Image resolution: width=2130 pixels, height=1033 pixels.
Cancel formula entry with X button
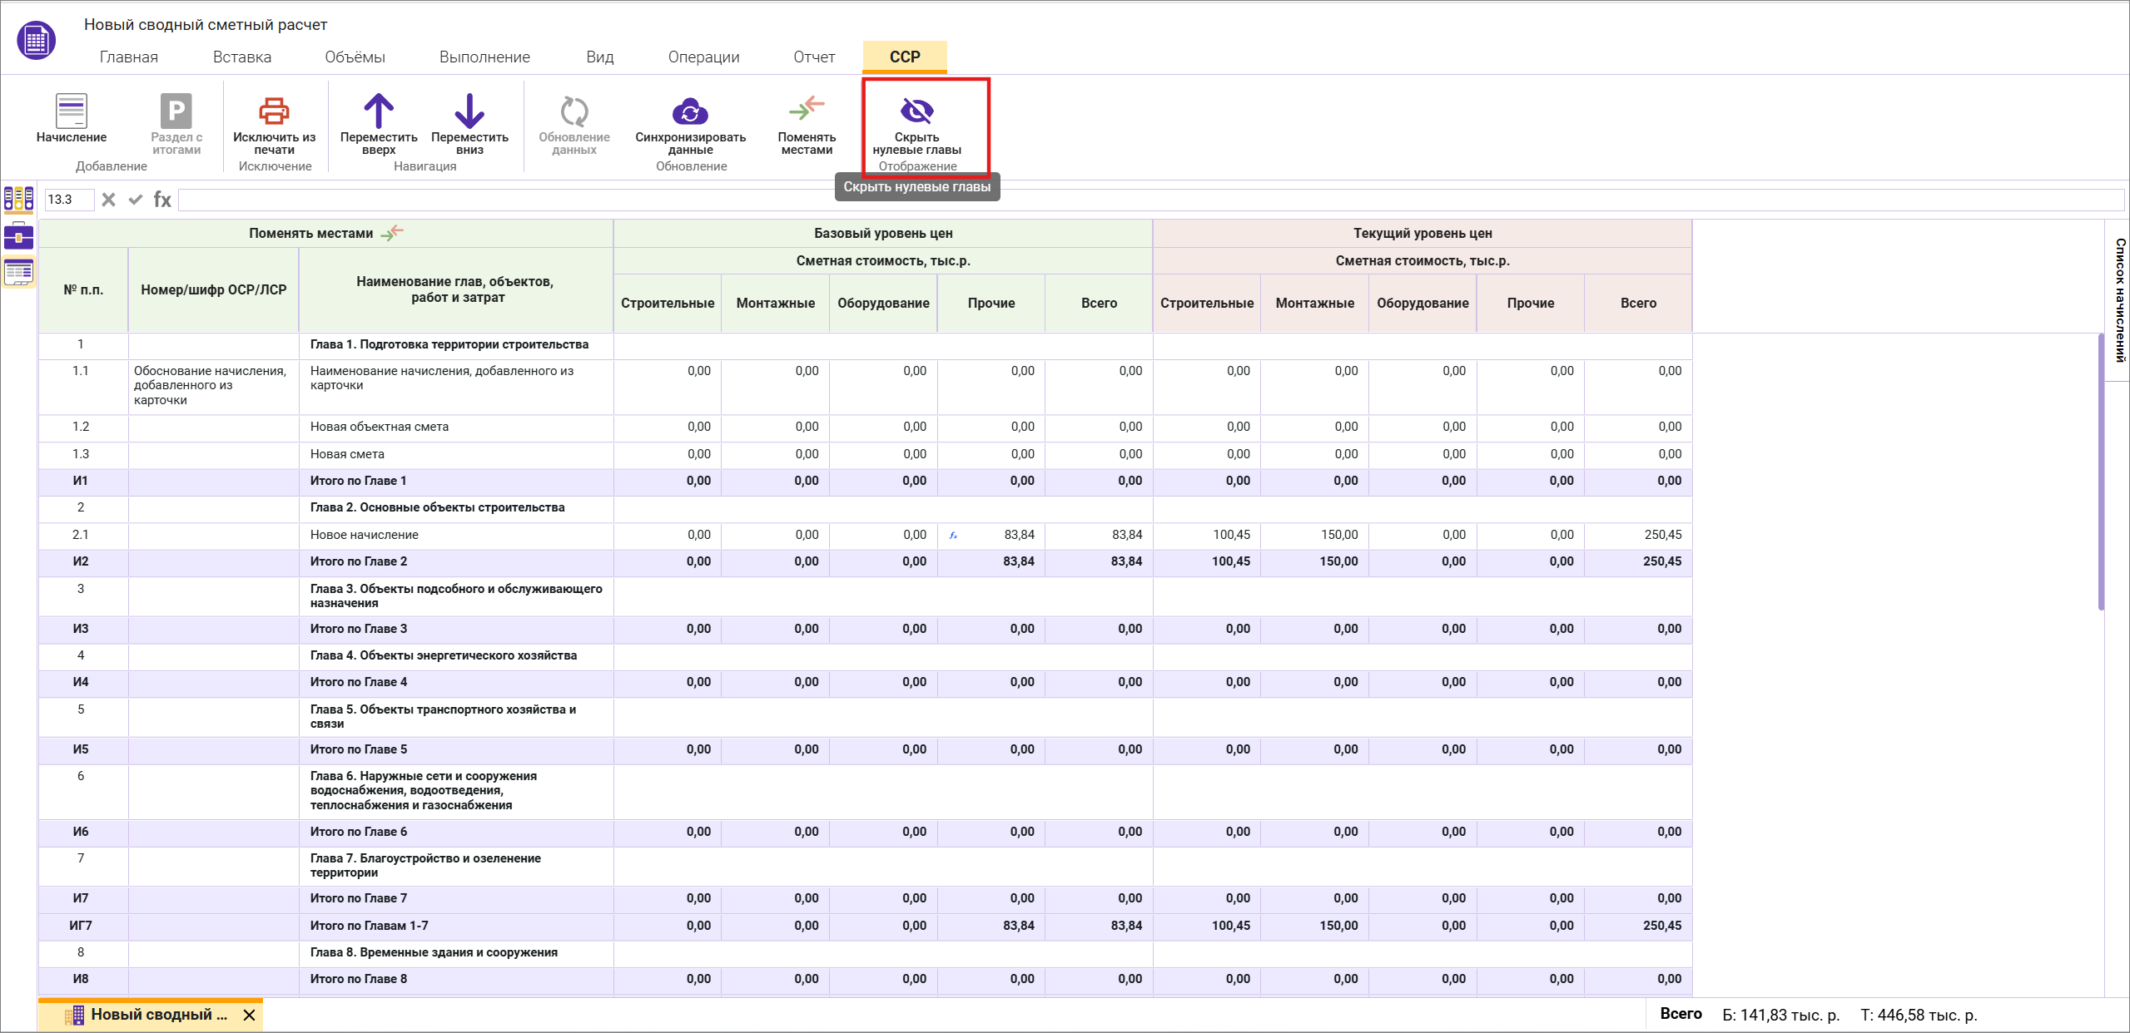[x=108, y=200]
